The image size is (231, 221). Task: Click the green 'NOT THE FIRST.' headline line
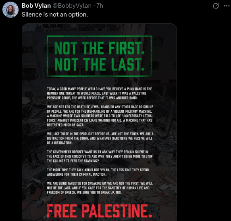pos(100,48)
